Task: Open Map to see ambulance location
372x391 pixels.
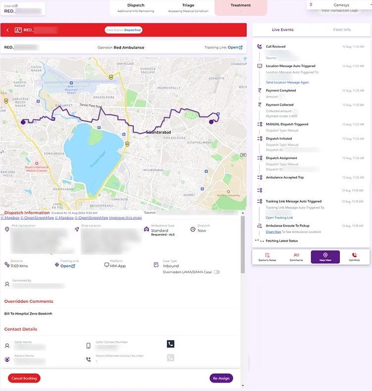Action: click(274, 232)
